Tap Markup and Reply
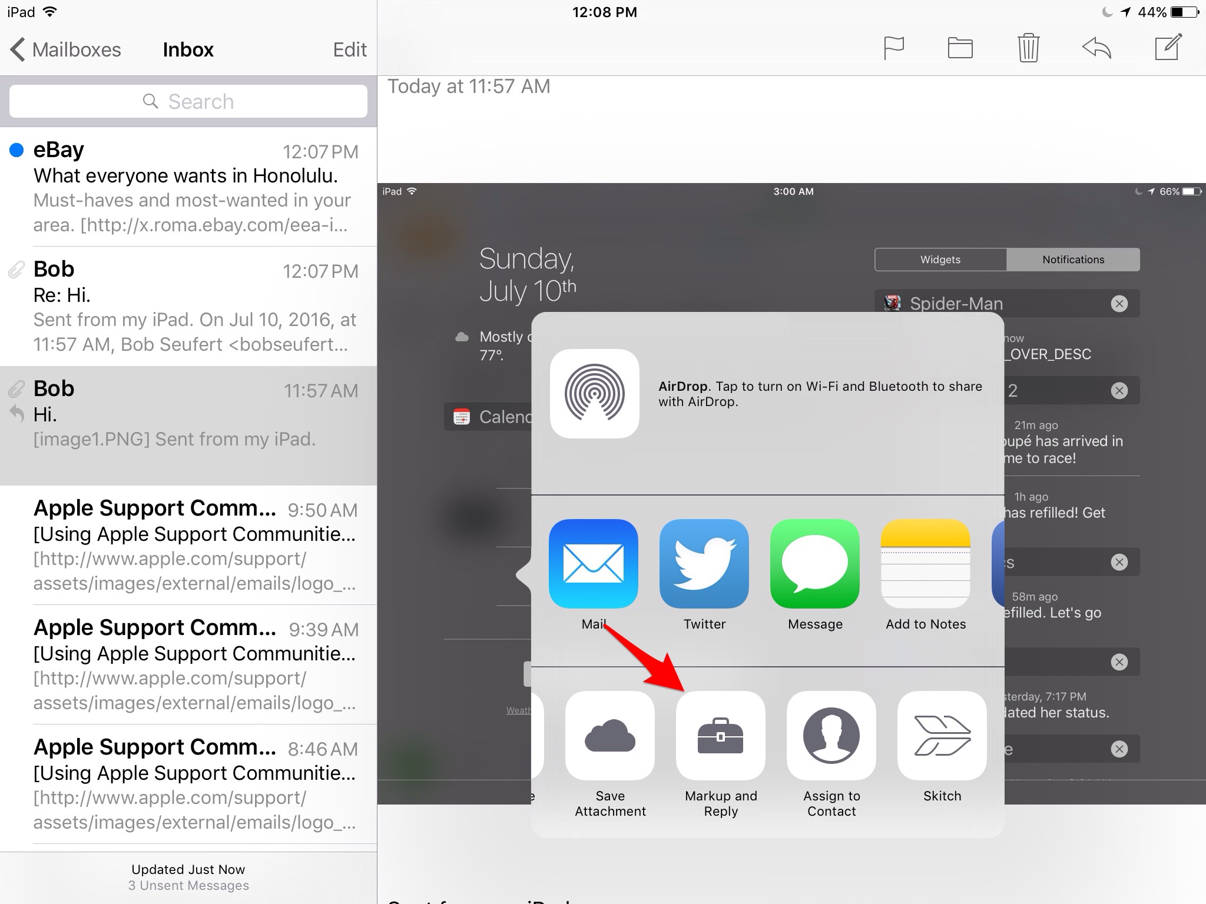 tap(721, 736)
